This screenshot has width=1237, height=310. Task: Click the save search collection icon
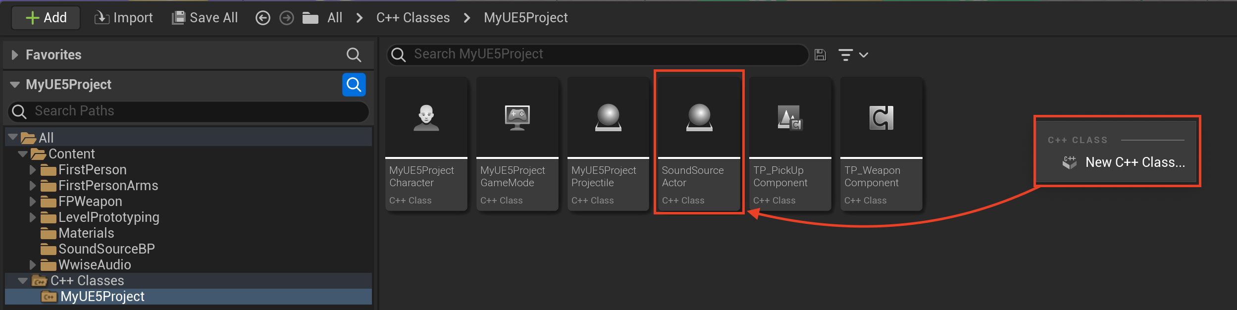click(821, 55)
